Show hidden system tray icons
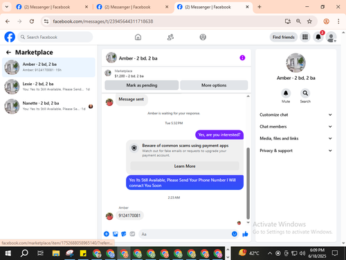The image size is (346, 260). (270, 253)
